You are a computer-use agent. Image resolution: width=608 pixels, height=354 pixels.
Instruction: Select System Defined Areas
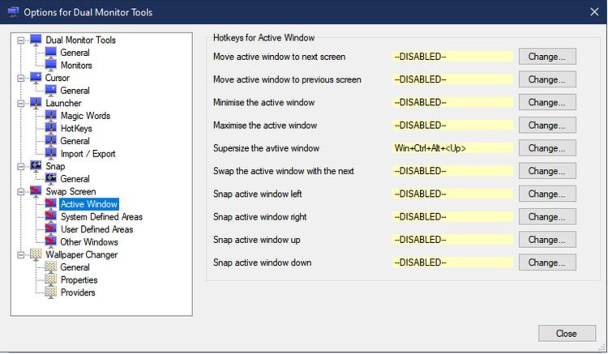(x=102, y=217)
